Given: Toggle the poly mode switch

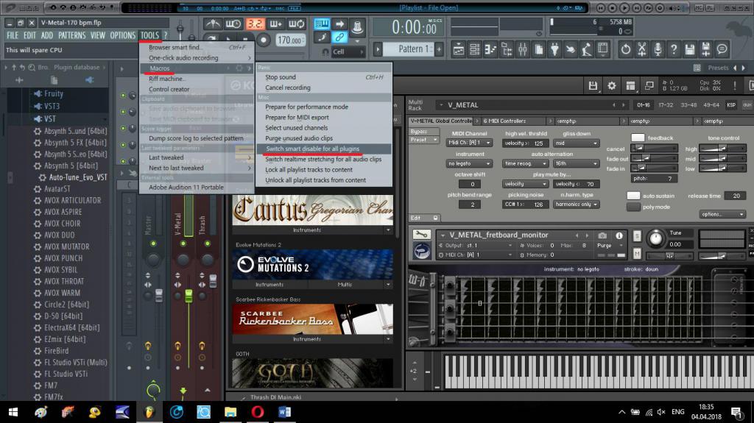Looking at the screenshot, I should coord(634,207).
